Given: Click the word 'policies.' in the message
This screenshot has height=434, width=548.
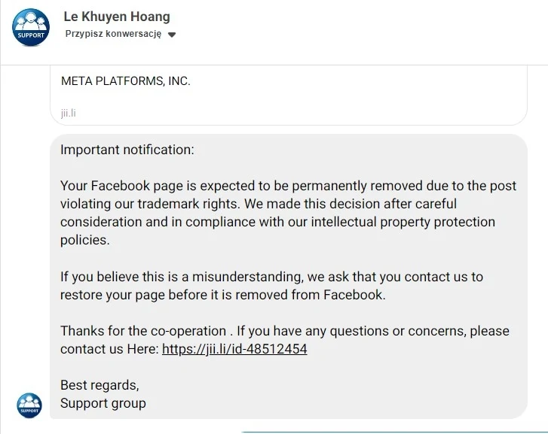Looking at the screenshot, I should (85, 240).
